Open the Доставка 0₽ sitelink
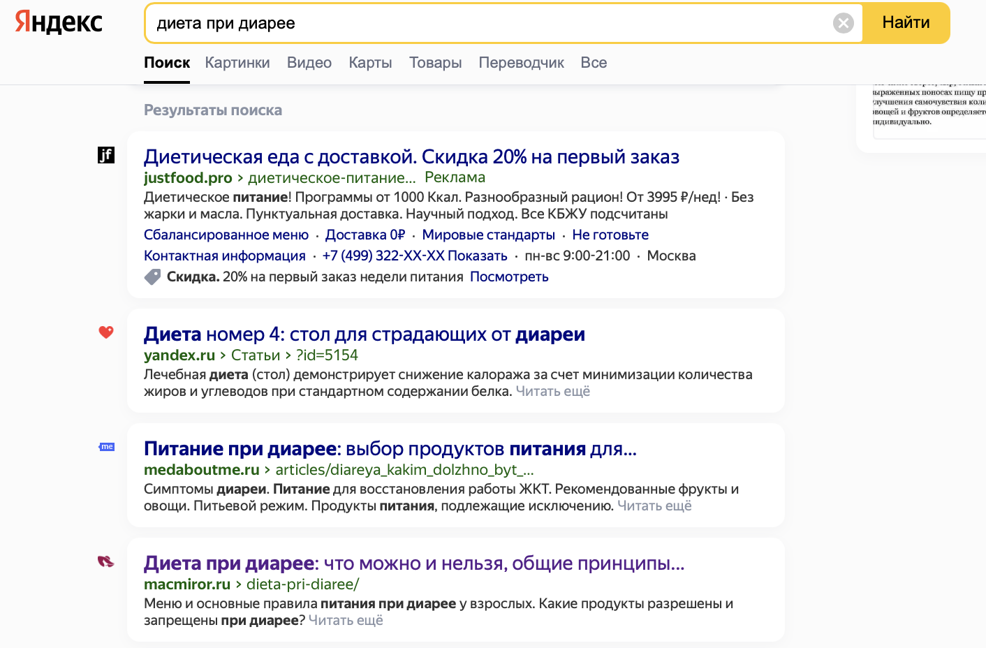Viewport: 986px width, 648px height. 365,235
